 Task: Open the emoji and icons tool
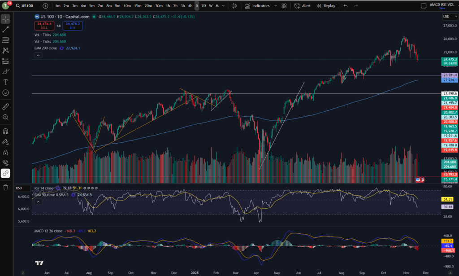(5, 93)
